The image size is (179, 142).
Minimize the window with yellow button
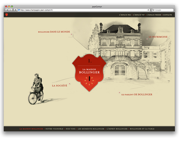coord(9,7)
